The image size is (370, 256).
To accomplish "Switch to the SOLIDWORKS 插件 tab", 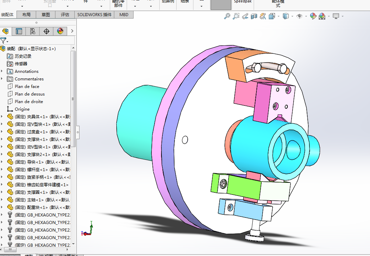I will pos(94,15).
